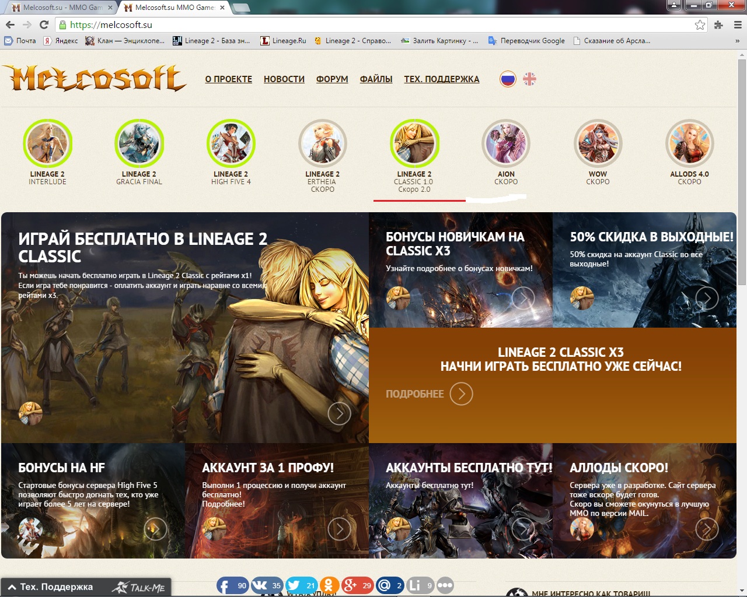Share the page on Odnoklassniki
Viewport: 747px width, 597px height.
point(329,585)
